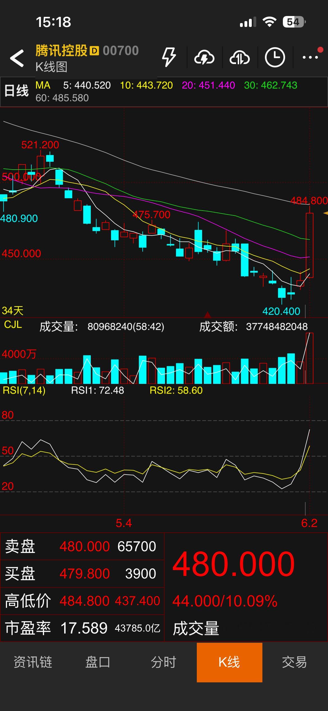Open the clock history icon

point(275,58)
